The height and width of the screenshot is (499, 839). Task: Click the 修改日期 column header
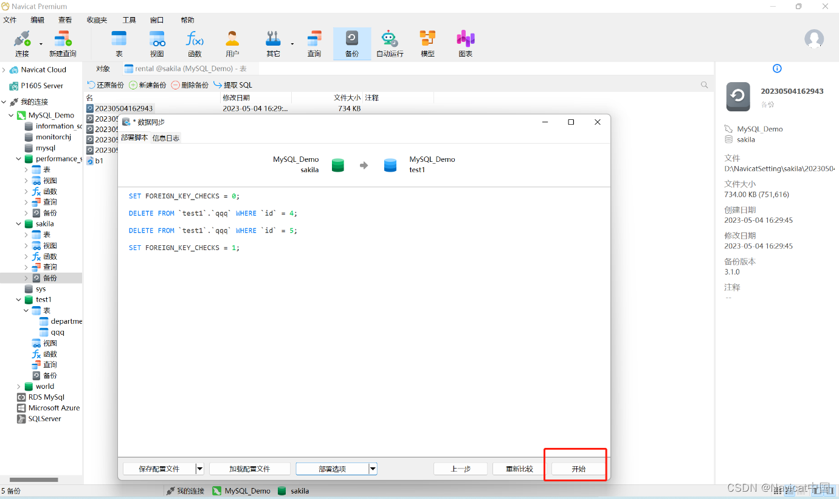[256, 98]
